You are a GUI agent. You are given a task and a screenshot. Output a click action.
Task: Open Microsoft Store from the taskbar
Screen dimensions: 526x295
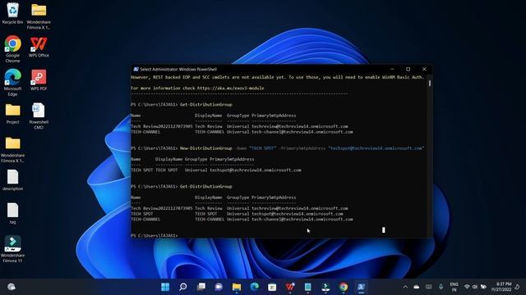pos(272,287)
